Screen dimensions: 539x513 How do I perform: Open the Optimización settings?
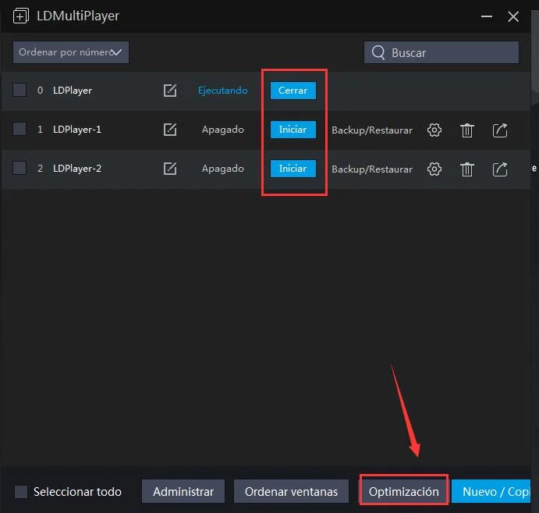[x=403, y=491]
